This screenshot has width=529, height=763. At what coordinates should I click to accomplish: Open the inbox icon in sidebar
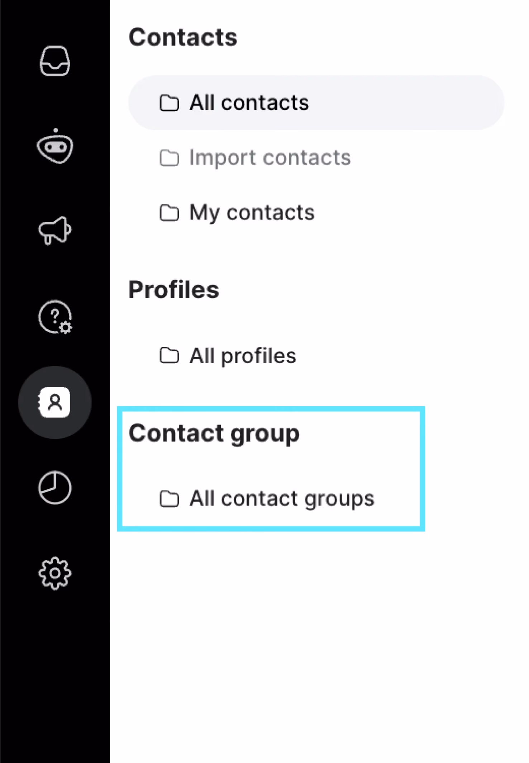pyautogui.click(x=55, y=61)
